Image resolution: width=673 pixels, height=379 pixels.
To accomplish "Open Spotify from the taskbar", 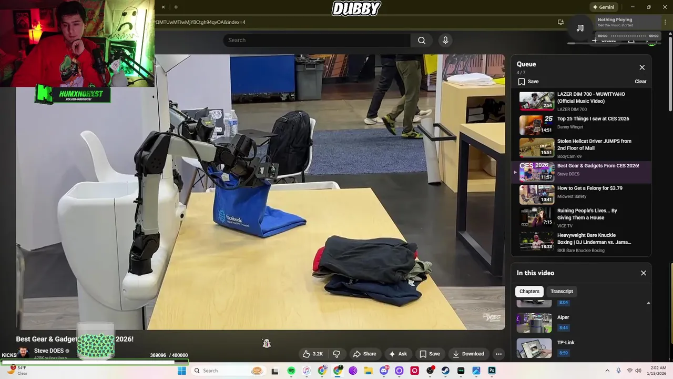I will coord(291,371).
